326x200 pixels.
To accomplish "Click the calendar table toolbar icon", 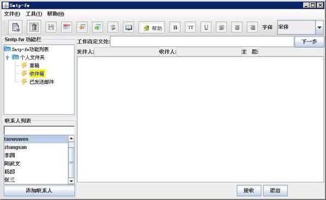I will [x=66, y=27].
